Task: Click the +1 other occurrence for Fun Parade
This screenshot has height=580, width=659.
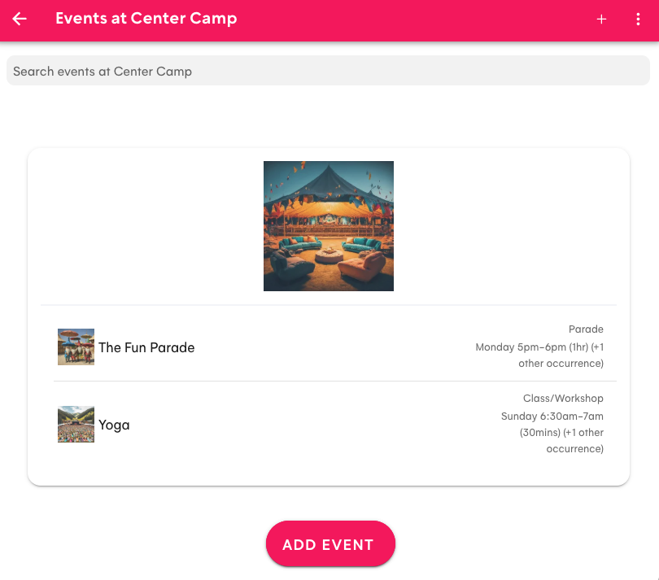Action: click(561, 363)
